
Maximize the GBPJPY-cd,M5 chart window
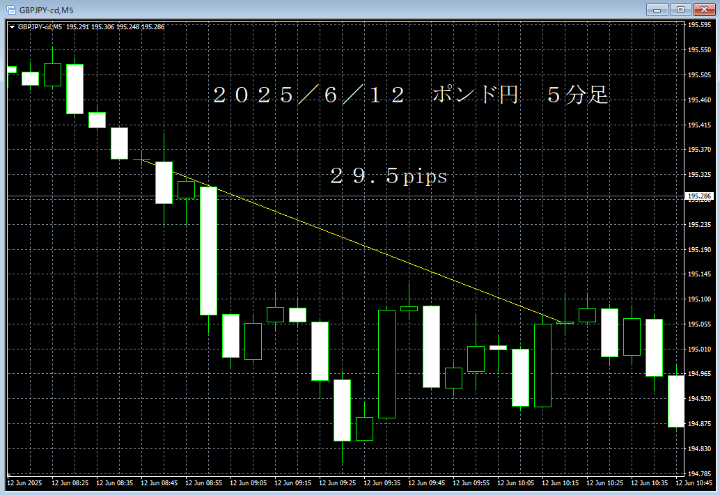680,10
